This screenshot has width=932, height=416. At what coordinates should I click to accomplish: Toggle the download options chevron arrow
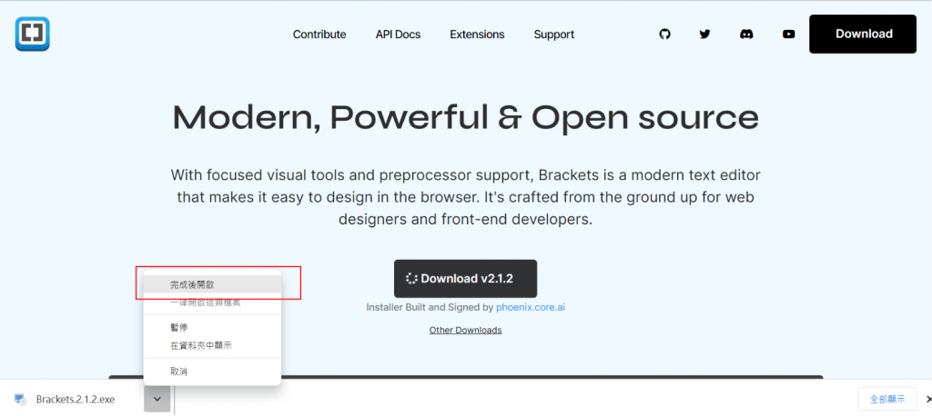(157, 399)
